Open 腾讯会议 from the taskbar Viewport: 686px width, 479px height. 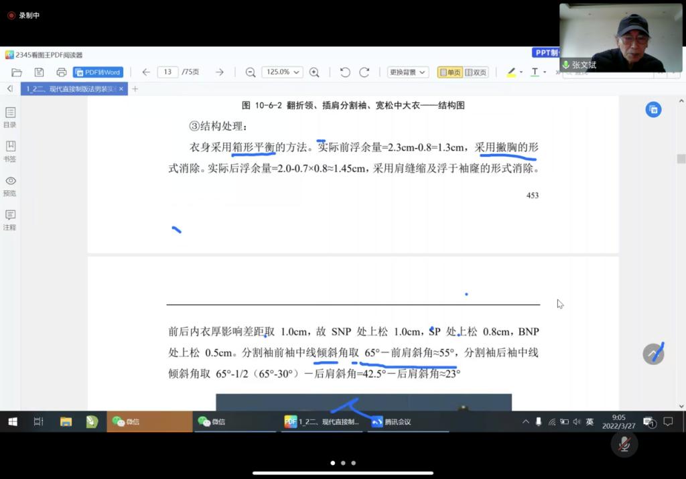391,422
